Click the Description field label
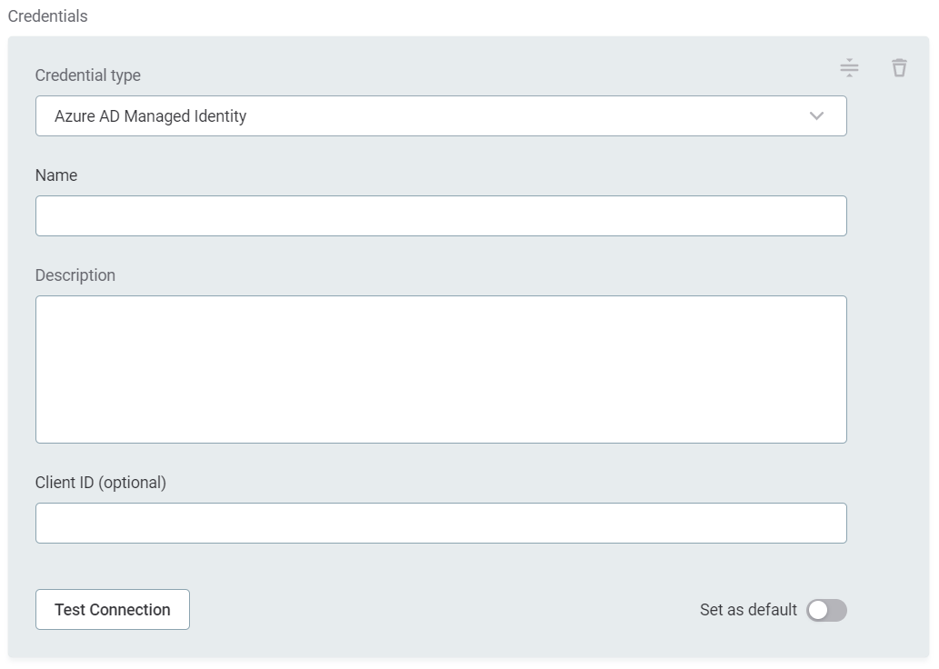Image resolution: width=939 pixels, height=669 pixels. pyautogui.click(x=75, y=275)
